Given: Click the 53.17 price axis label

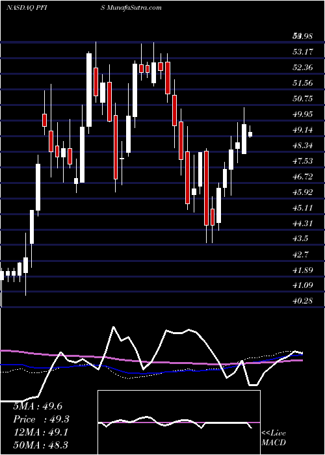Looking at the screenshot, I should [303, 52].
